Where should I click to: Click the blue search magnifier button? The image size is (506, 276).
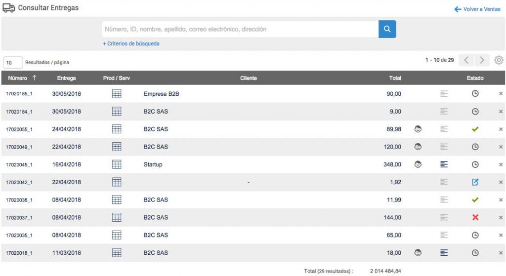pyautogui.click(x=387, y=29)
